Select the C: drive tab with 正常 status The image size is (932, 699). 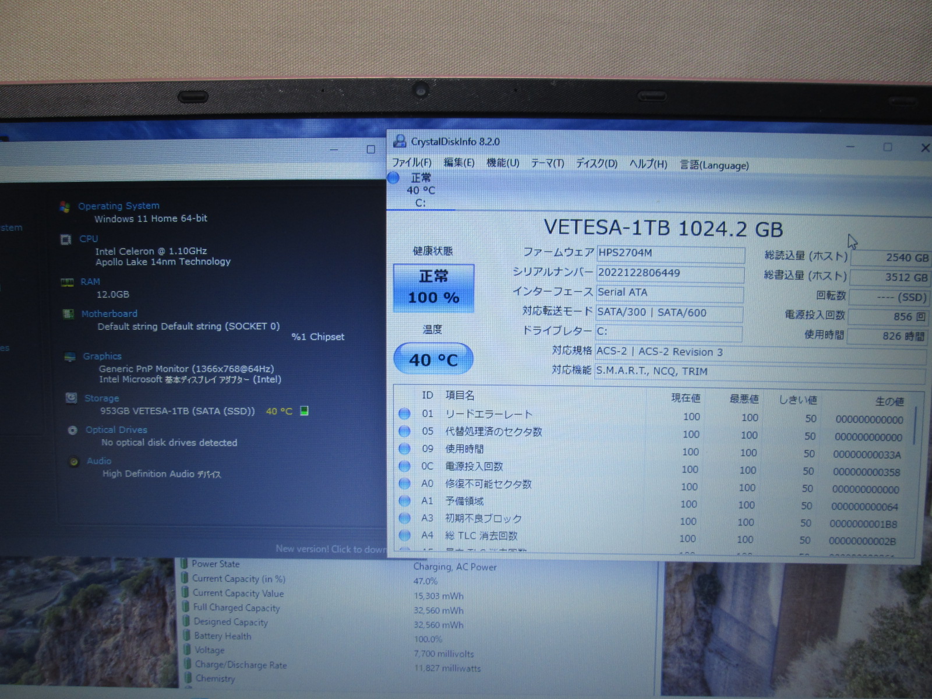[x=420, y=190]
